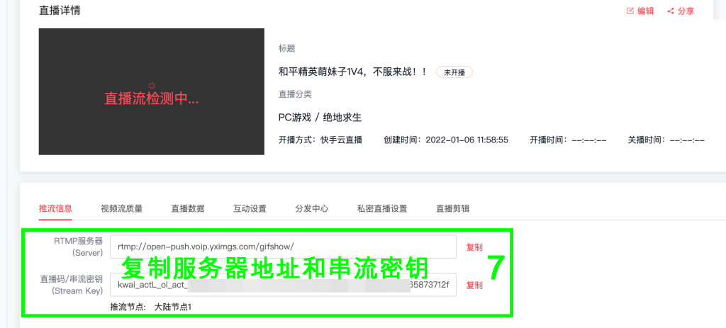Switch to the 分发中心 tab

pos(312,208)
